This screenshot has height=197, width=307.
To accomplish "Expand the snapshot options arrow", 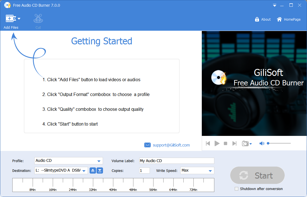I will pyautogui.click(x=251, y=144).
